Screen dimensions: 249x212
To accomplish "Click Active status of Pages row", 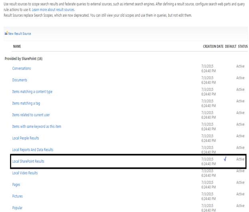I will coord(240,182).
